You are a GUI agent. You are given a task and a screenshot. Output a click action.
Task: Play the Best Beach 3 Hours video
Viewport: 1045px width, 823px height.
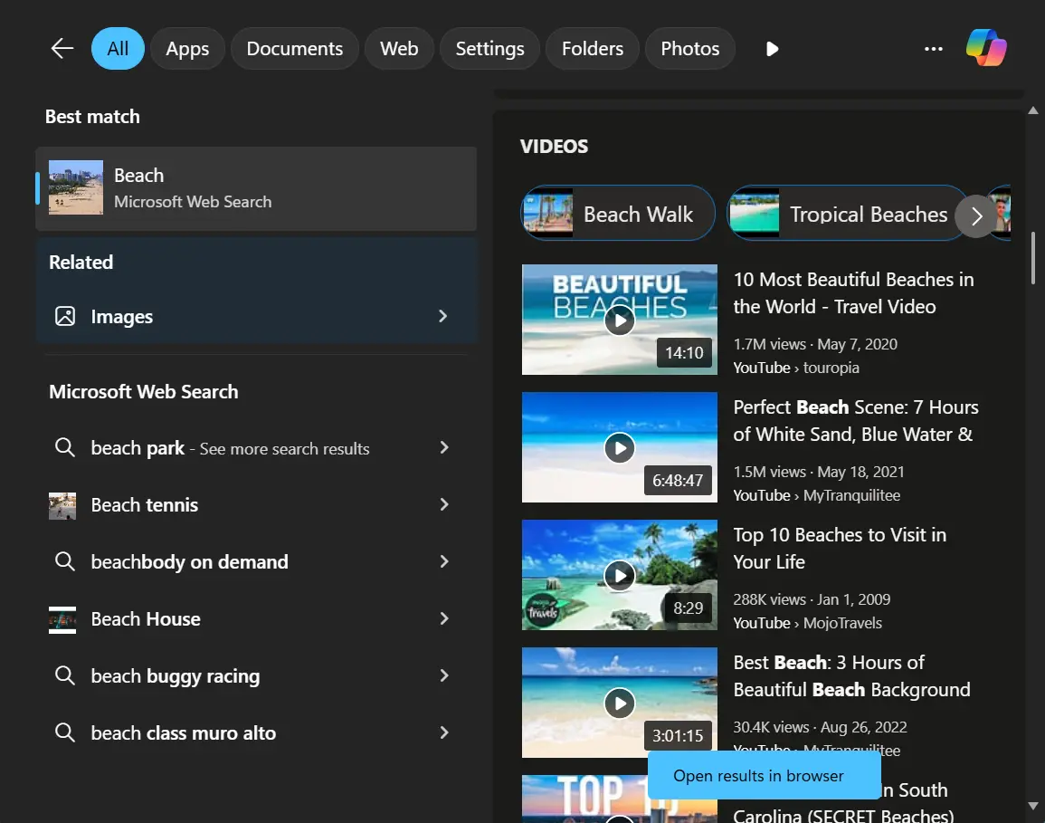click(x=619, y=703)
